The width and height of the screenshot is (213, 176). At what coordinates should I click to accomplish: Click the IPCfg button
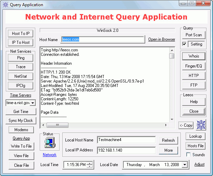click(21, 86)
